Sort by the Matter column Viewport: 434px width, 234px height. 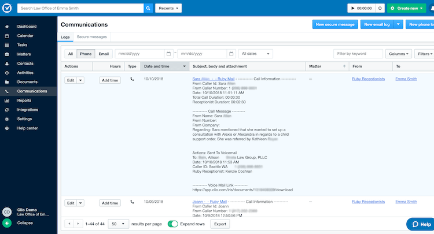[x=327, y=66]
